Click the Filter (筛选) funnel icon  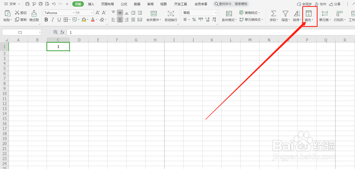[x=285, y=13]
